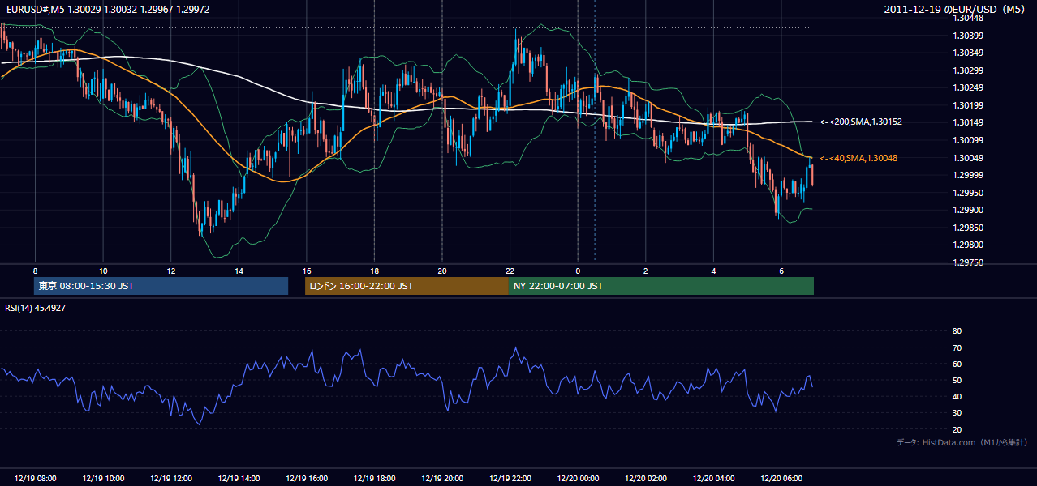Click the データ: HistData.com source credit
Screen dimensions: 1037x486
(962, 442)
